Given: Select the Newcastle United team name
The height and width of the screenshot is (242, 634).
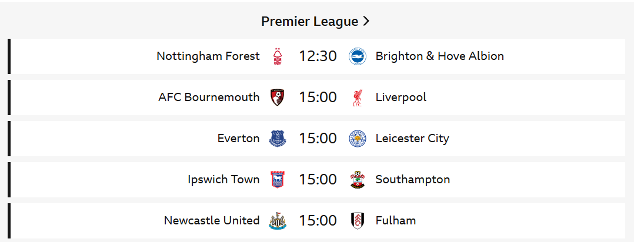Looking at the screenshot, I should pyautogui.click(x=212, y=221).
